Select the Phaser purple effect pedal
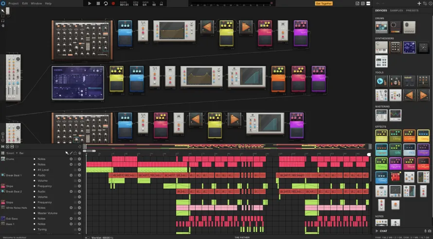Viewport: 433px width, 239px height. [423, 150]
